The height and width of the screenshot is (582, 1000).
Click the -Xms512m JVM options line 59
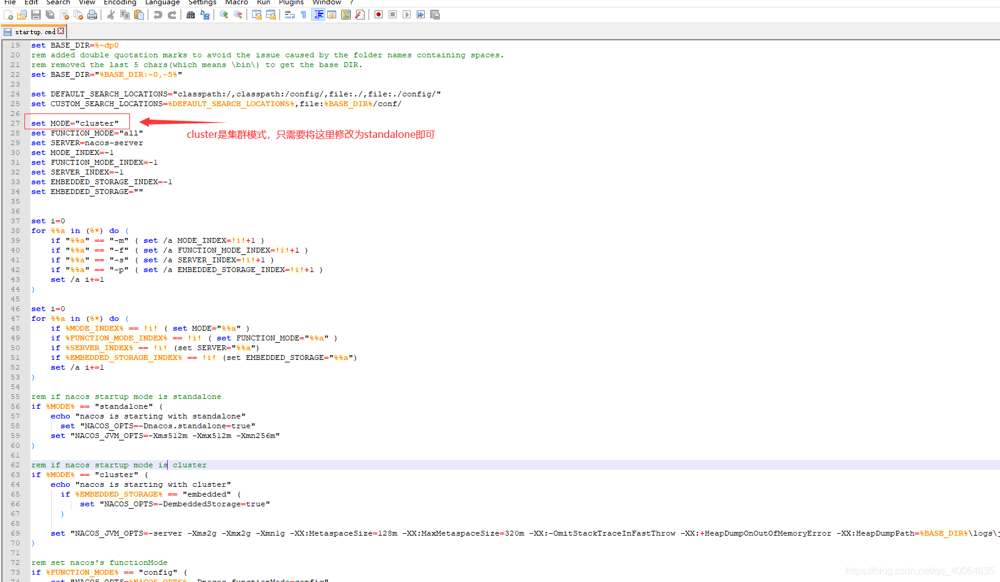[165, 436]
